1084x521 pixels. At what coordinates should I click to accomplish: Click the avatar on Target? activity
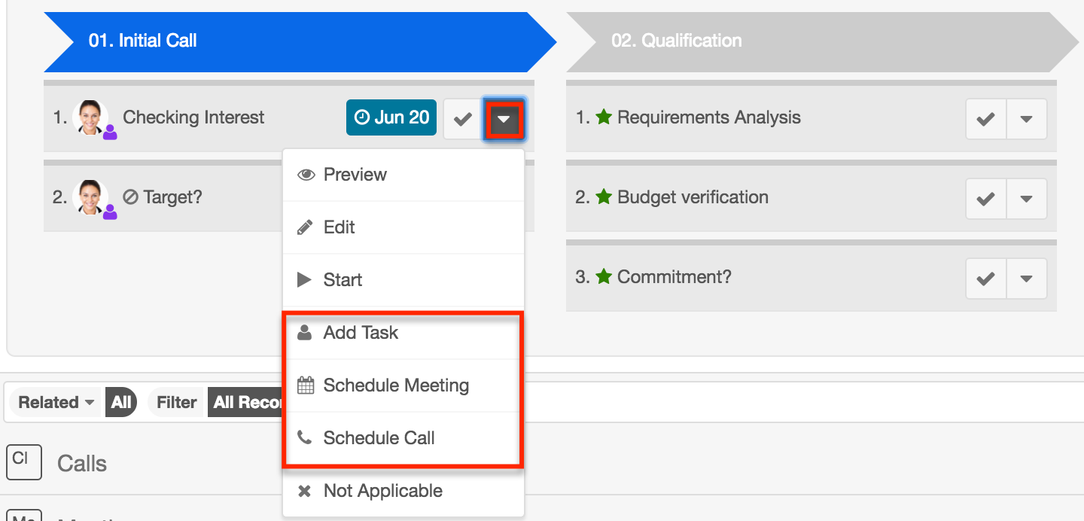pyautogui.click(x=90, y=197)
